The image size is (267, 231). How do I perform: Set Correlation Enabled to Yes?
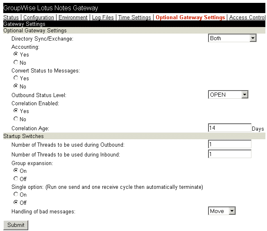pos(16,111)
